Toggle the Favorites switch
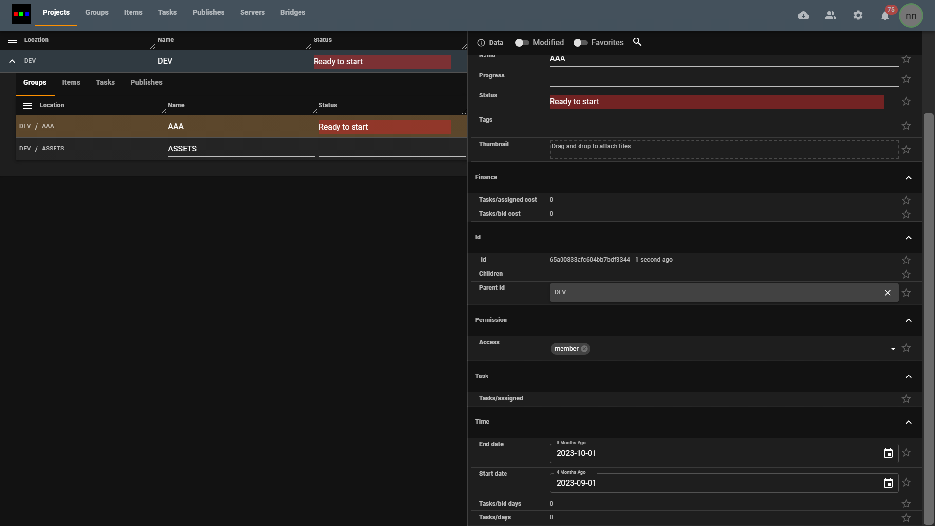The height and width of the screenshot is (526, 935). (580, 43)
